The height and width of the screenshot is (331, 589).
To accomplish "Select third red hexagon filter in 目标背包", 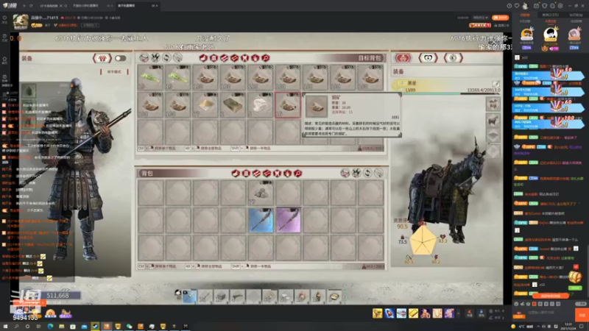I will coord(225,58).
